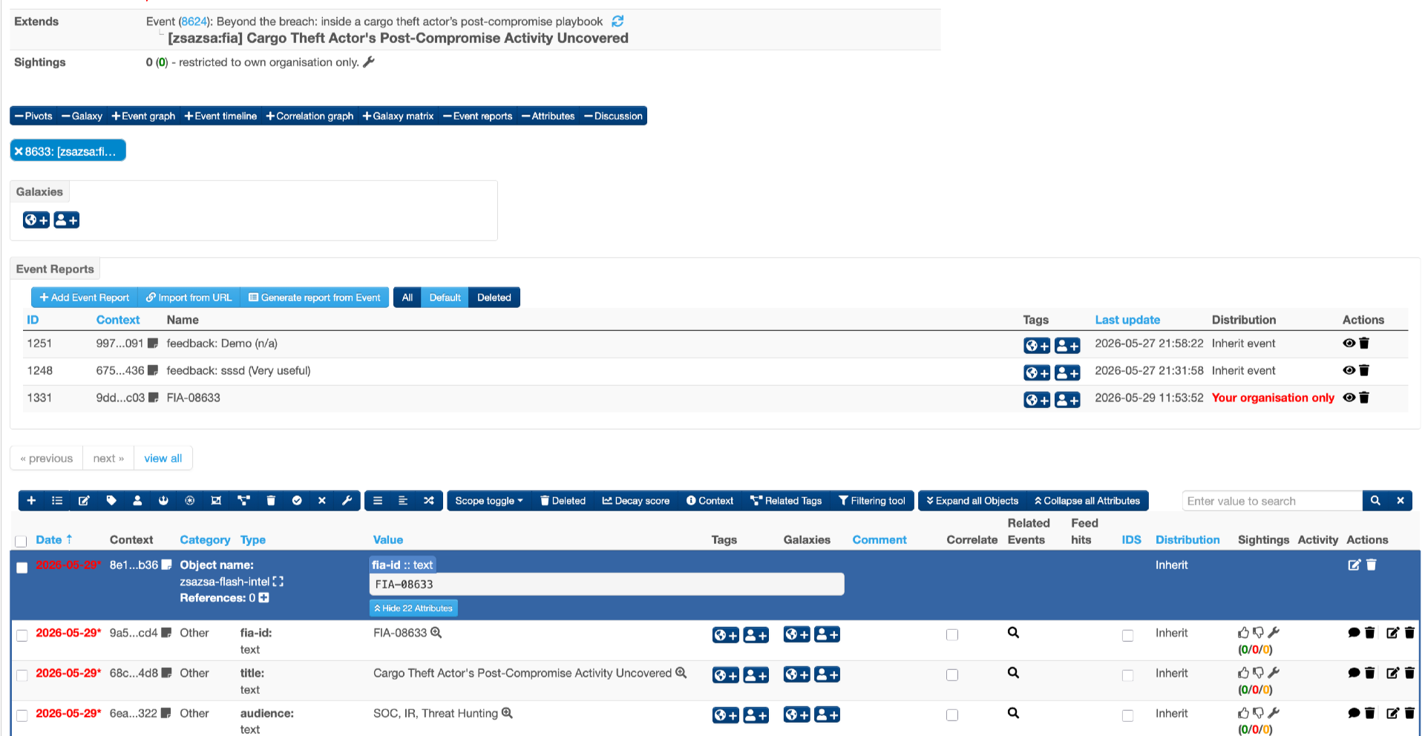1425x736 pixels.
Task: Toggle the select all attributes checkbox
Action: (21, 541)
